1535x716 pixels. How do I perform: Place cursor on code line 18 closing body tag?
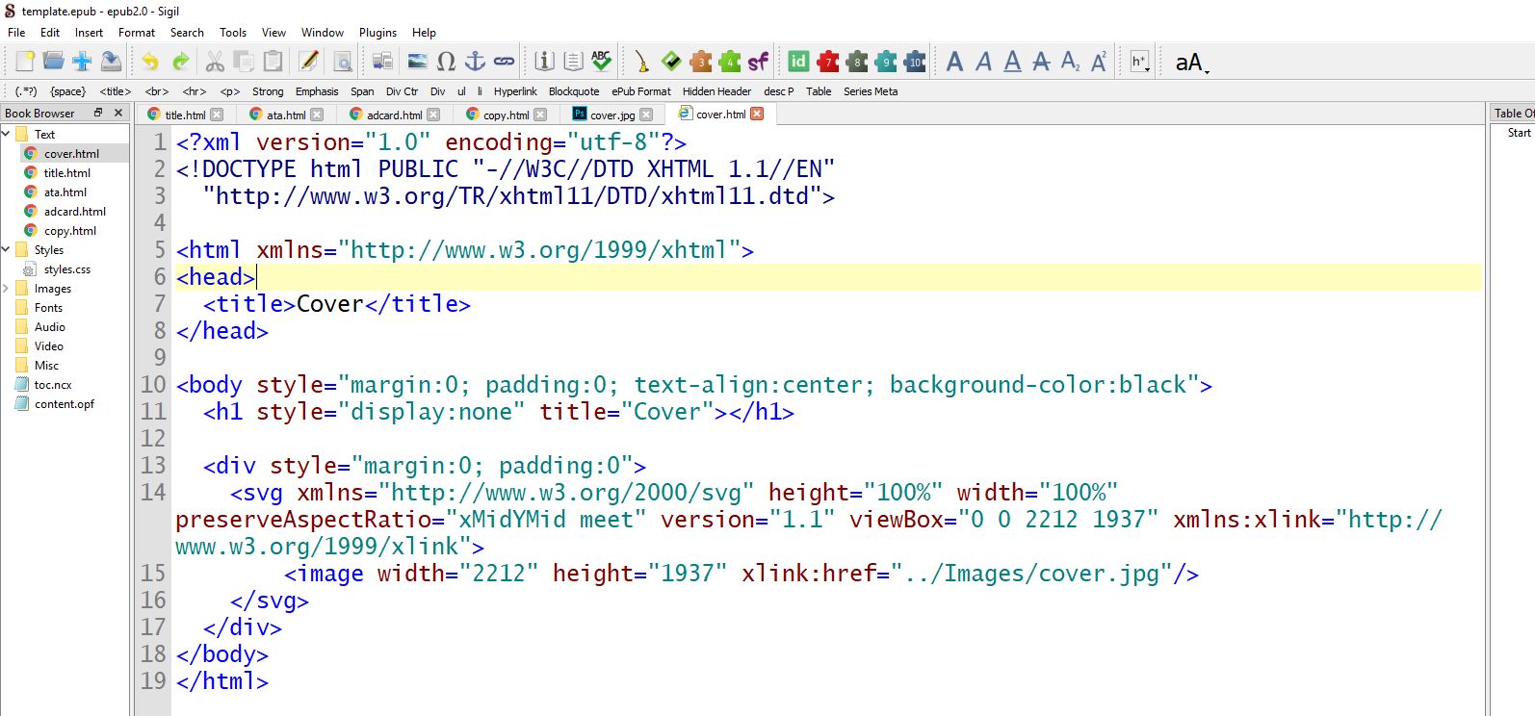coord(222,654)
